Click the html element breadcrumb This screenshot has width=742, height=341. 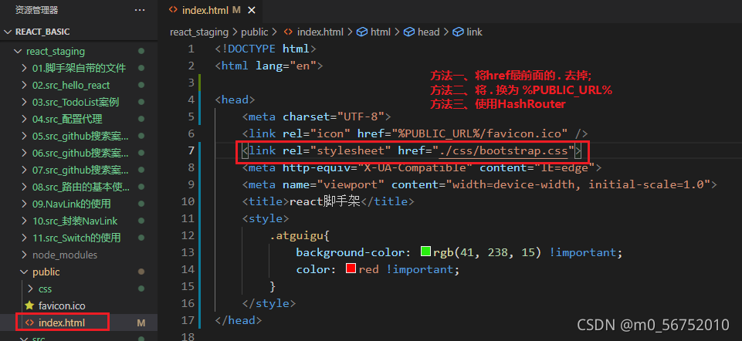[x=381, y=32]
